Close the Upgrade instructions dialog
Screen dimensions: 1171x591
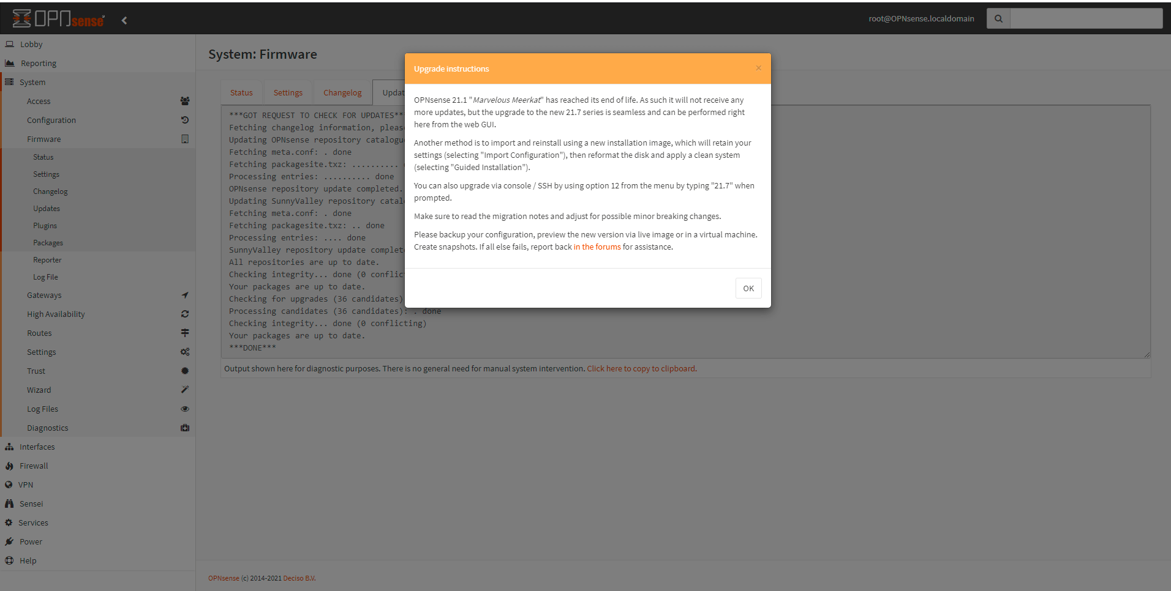[758, 68]
